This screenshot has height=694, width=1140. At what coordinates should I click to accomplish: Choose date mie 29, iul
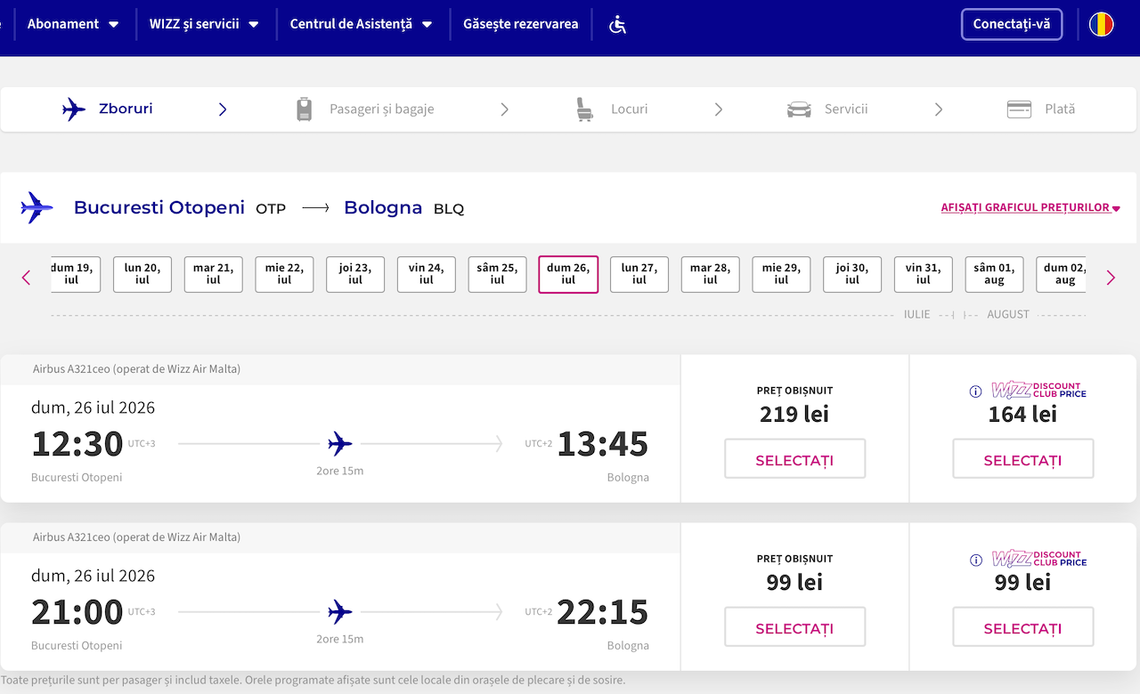[781, 274]
